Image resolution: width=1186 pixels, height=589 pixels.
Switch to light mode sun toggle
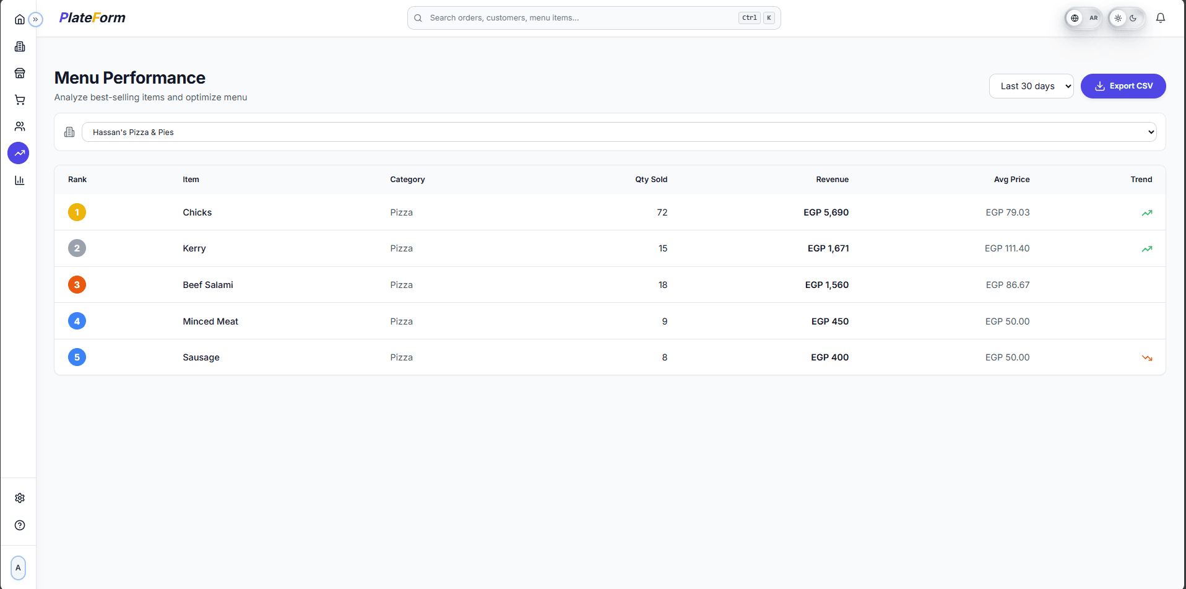pos(1118,18)
